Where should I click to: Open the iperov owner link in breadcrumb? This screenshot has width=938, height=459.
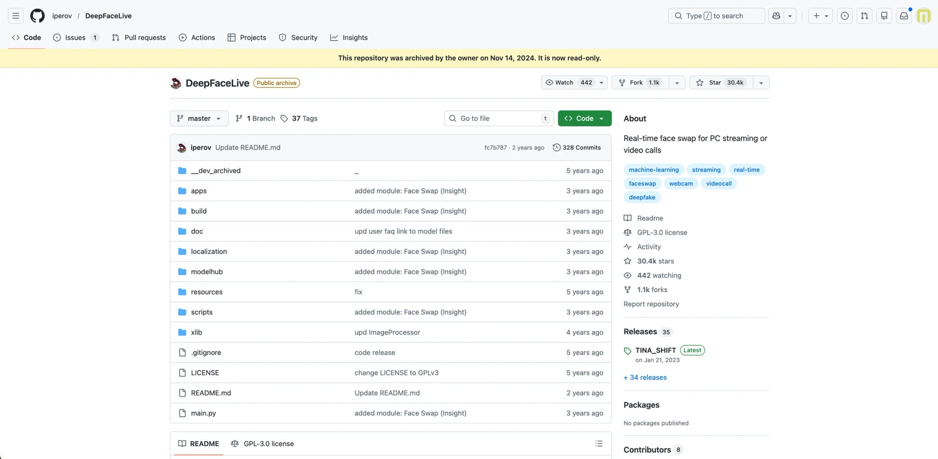(x=62, y=16)
